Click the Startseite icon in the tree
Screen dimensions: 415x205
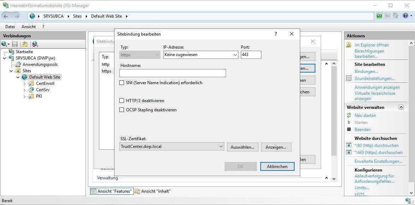[12, 52]
